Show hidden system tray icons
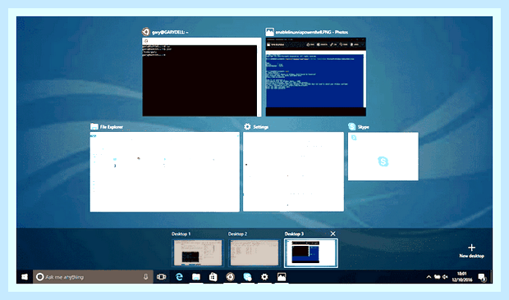509x300 pixels. pos(429,277)
